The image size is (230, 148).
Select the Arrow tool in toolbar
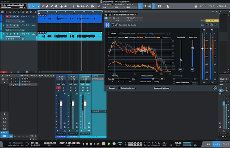[33, 6]
